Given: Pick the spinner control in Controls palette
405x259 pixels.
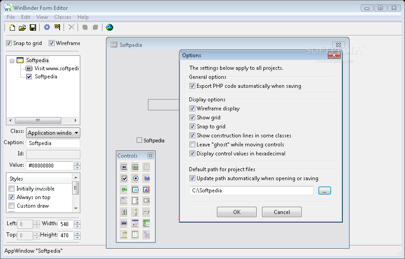Looking at the screenshot, I should 124,212.
